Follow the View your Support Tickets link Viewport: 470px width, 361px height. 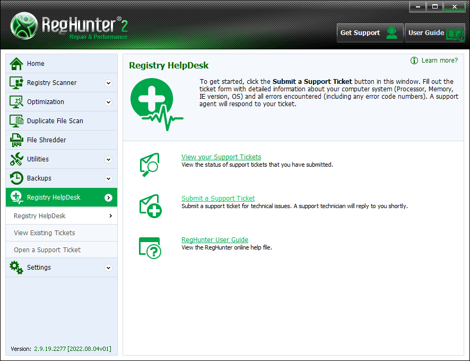(221, 157)
